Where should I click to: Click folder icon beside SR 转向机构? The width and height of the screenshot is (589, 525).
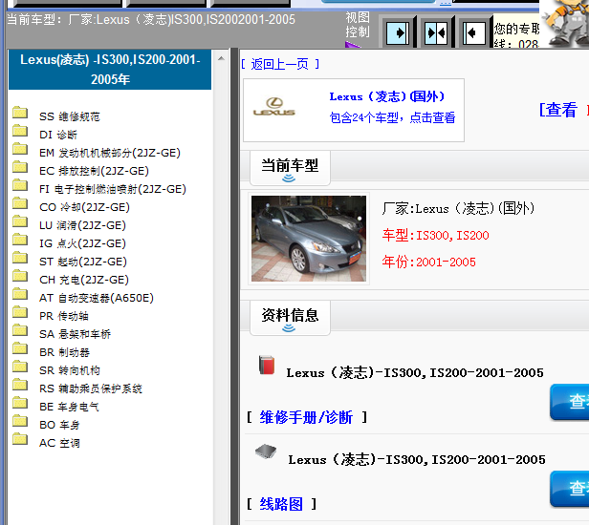20,367
